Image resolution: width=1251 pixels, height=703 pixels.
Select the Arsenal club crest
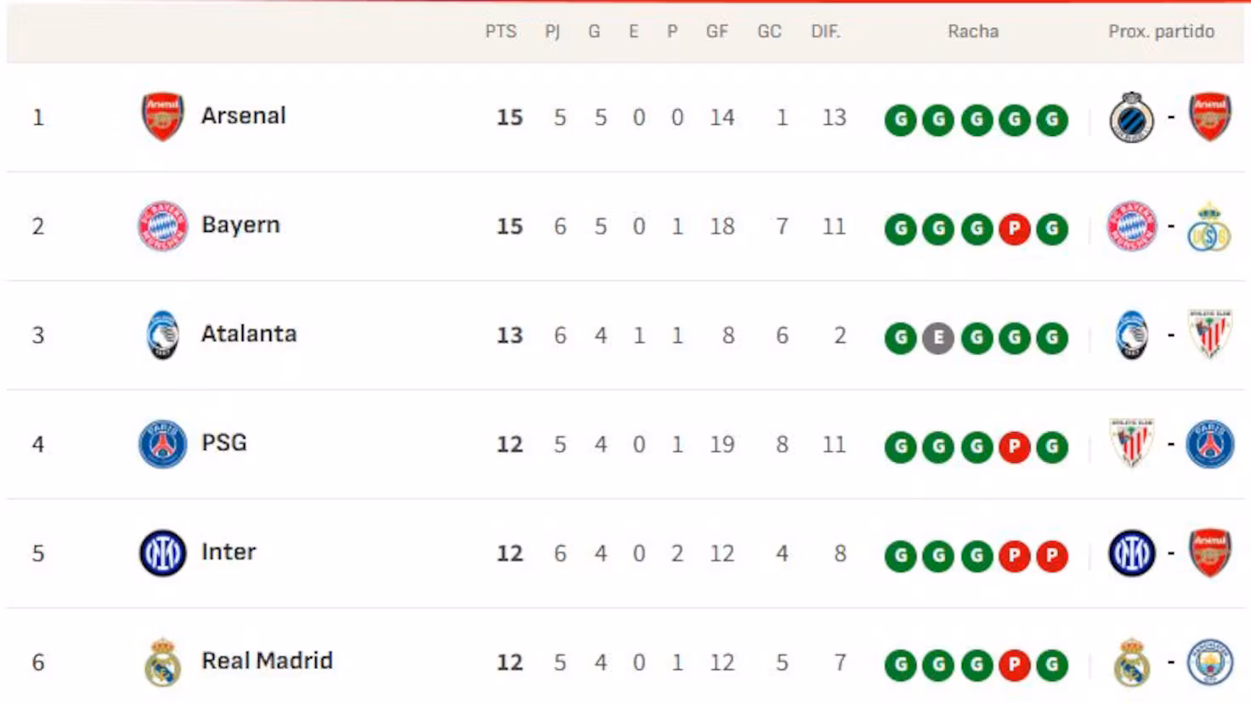(161, 115)
